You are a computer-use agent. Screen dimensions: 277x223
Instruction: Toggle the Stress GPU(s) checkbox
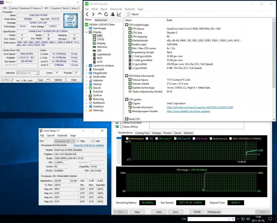[x=122, y=127]
